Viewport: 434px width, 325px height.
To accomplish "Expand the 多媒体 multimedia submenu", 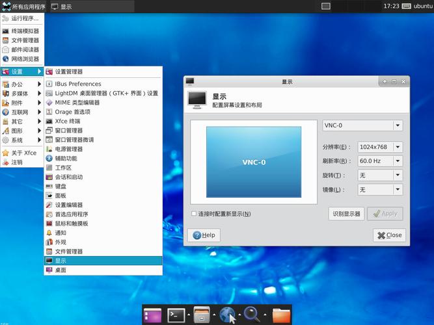I will pyautogui.click(x=22, y=94).
